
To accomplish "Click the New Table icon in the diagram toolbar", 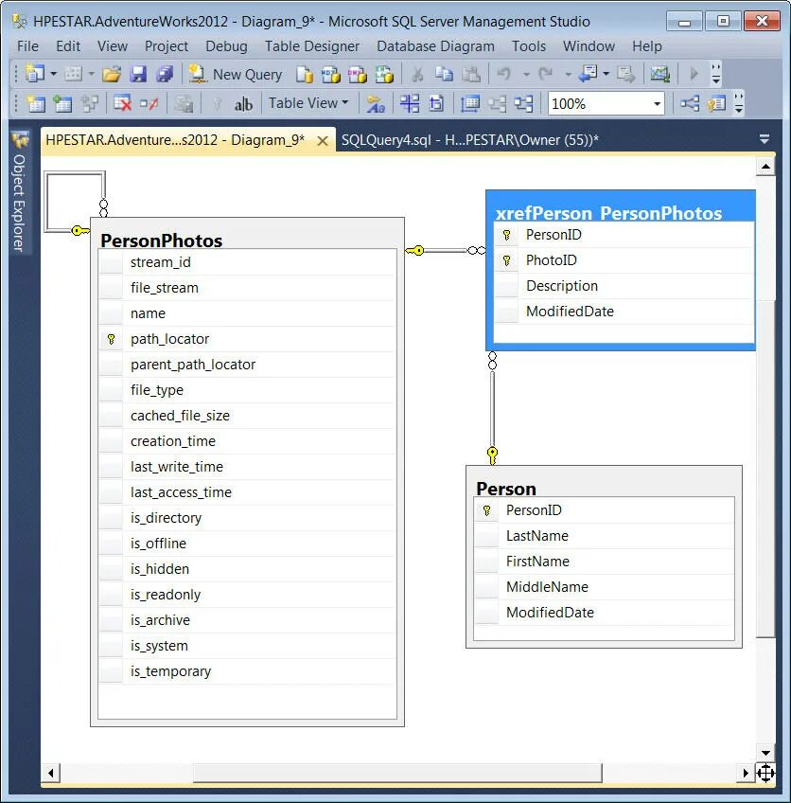I will pyautogui.click(x=36, y=104).
